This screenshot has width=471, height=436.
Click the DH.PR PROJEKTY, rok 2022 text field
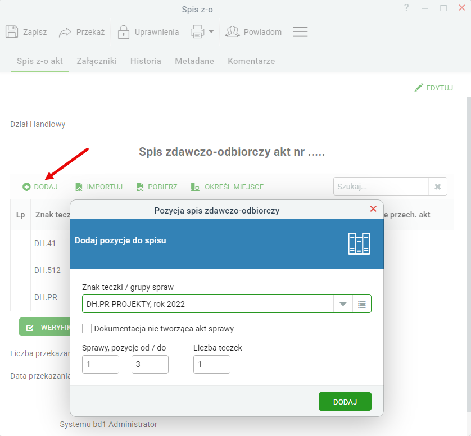pyautogui.click(x=208, y=304)
